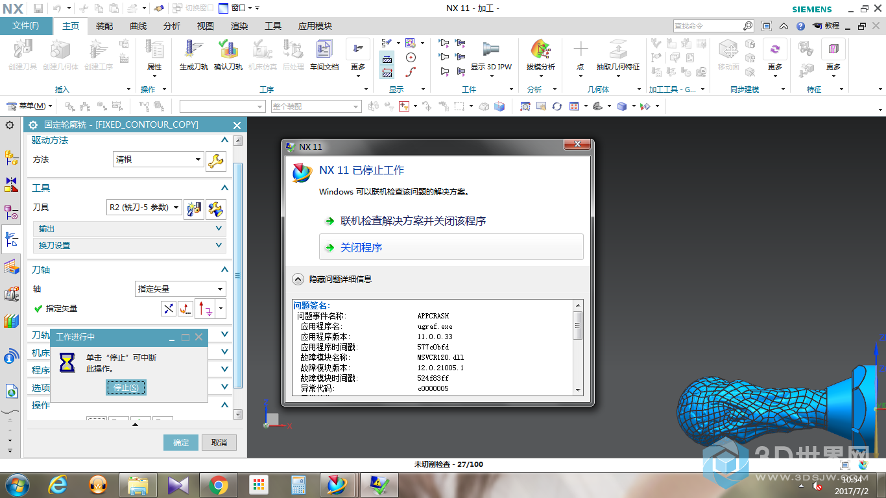Open the method dropdown showing 清根
The height and width of the screenshot is (498, 886).
tap(159, 159)
